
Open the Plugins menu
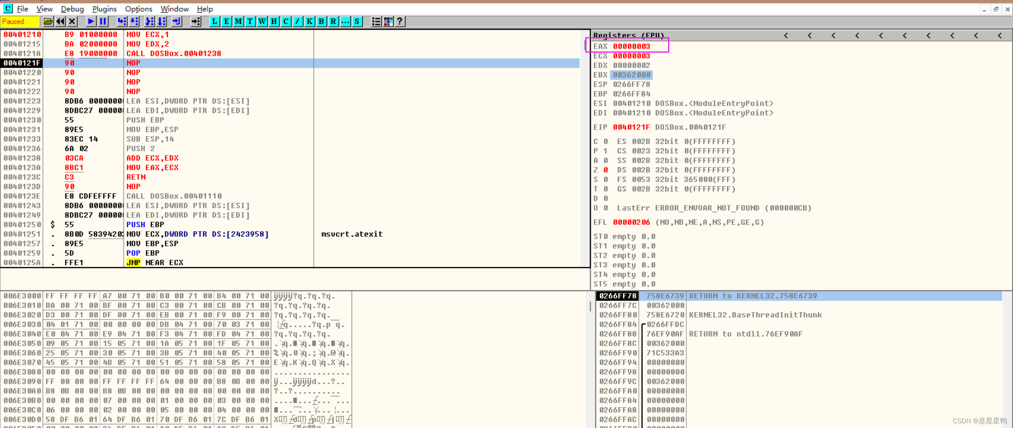[104, 9]
